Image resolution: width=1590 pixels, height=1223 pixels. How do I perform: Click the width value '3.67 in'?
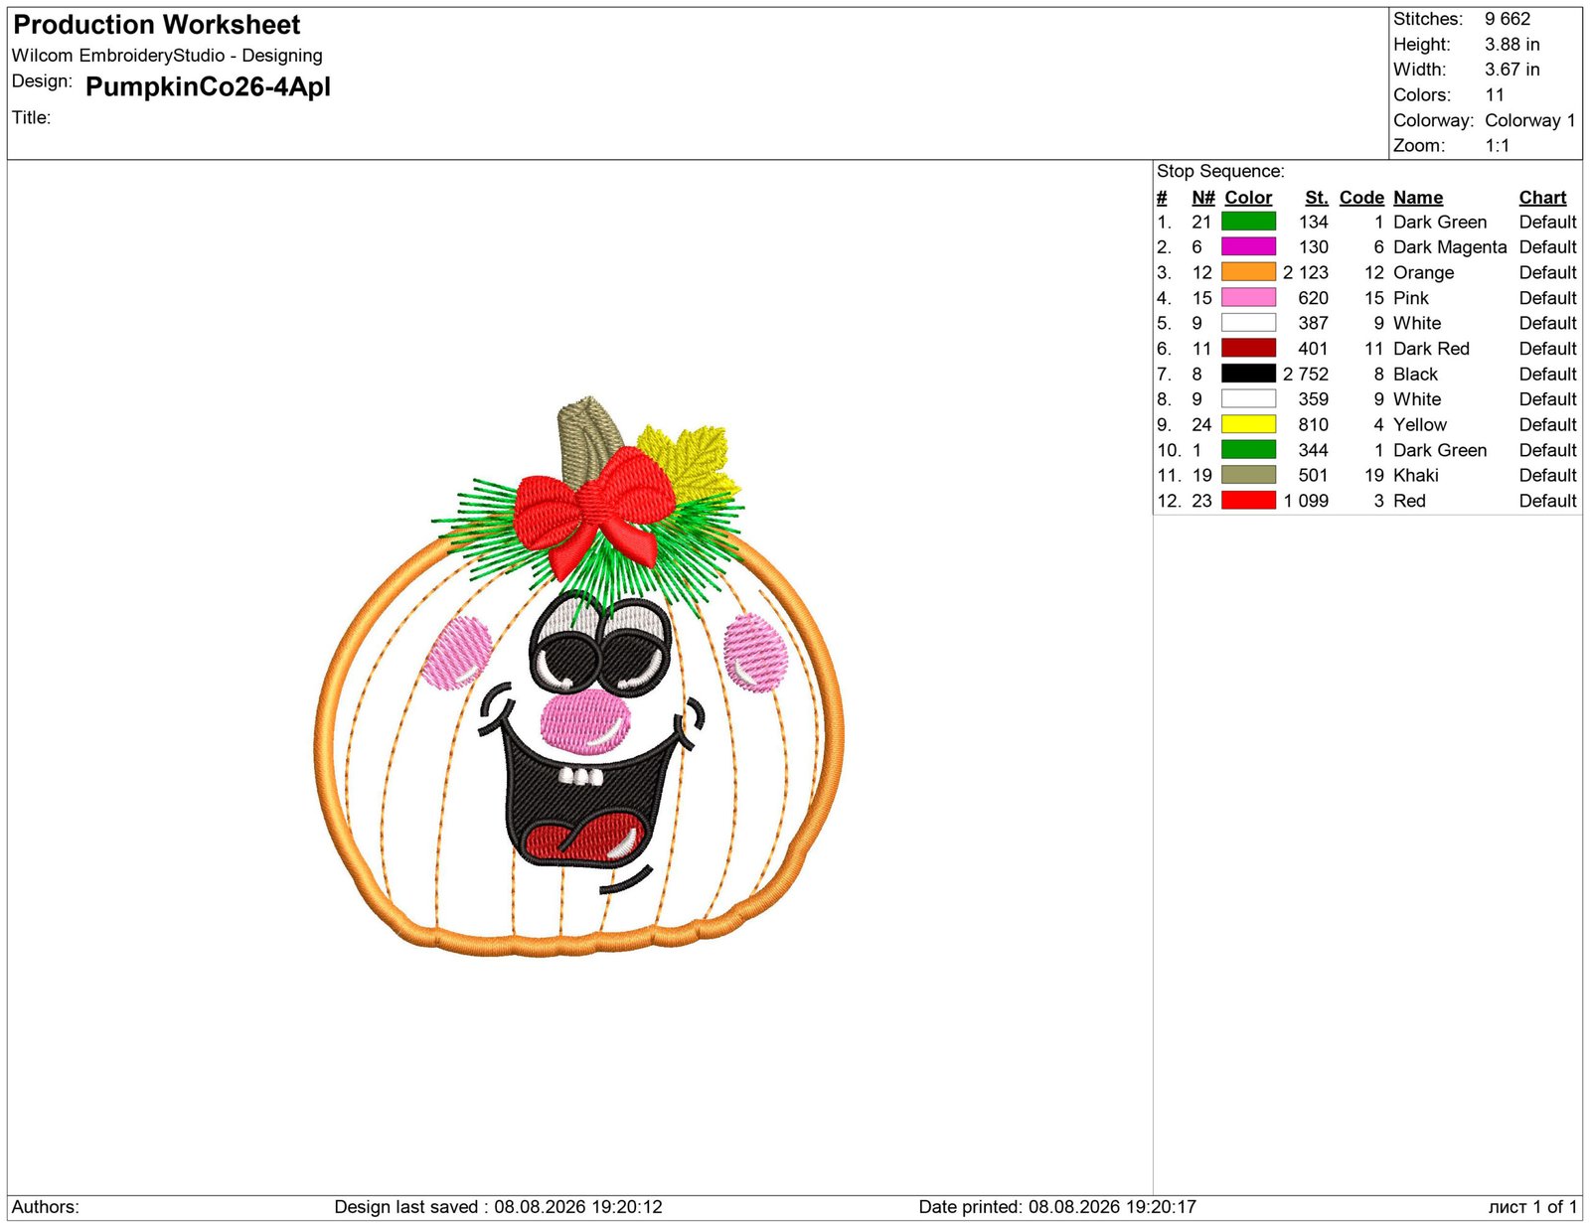[x=1512, y=70]
